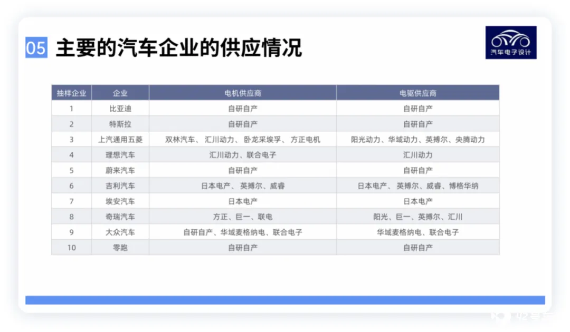Select the cell 方正、巨一、联电
570x332 pixels.
pos(243,217)
